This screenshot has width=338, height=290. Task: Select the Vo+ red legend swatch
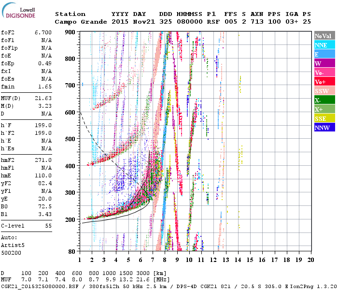click(x=324, y=82)
